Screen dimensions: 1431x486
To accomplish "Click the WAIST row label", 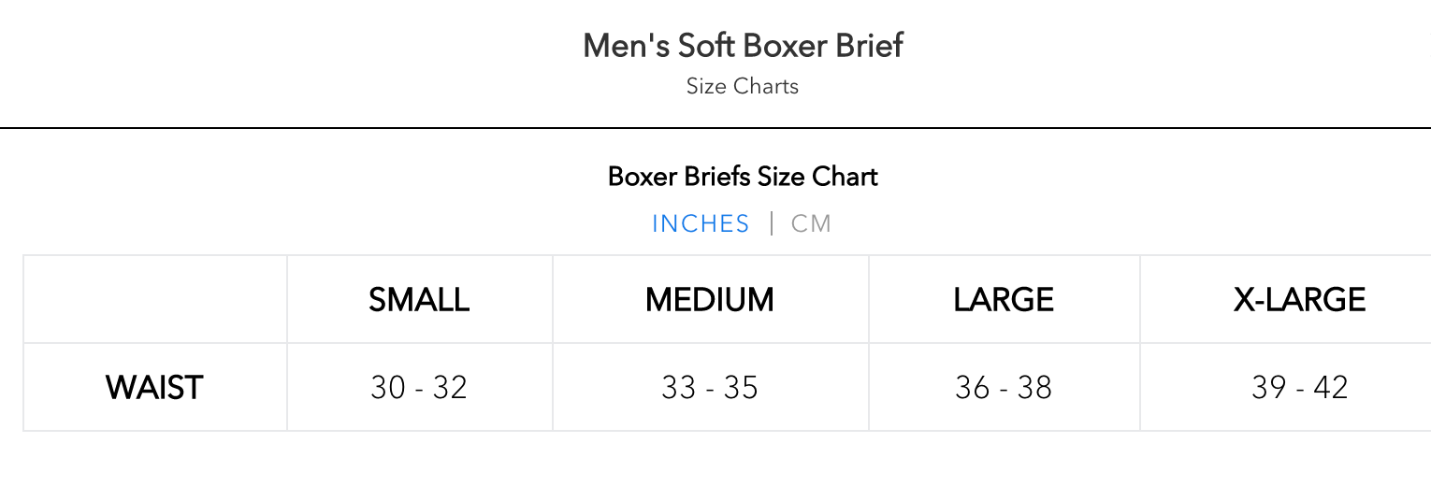I will [154, 387].
